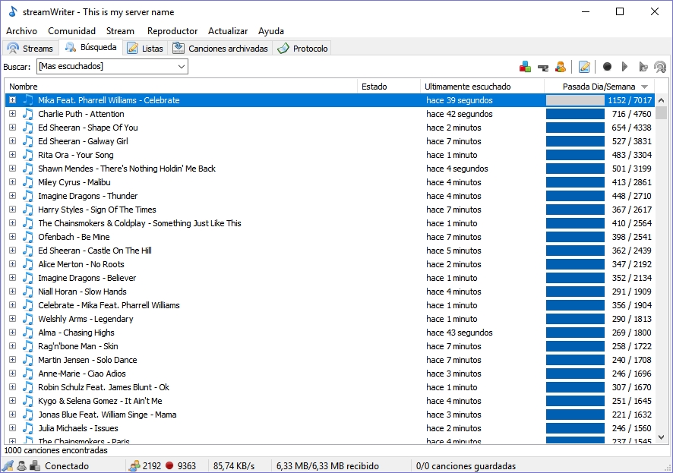Click the note icon for Alice Merton - No Roots
Screen dimensions: 673x473
point(28,264)
